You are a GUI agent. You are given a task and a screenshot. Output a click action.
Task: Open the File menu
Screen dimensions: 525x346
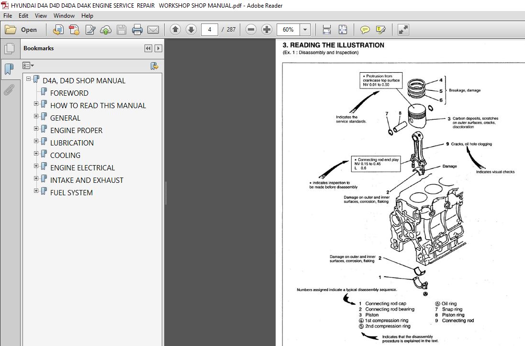8,16
